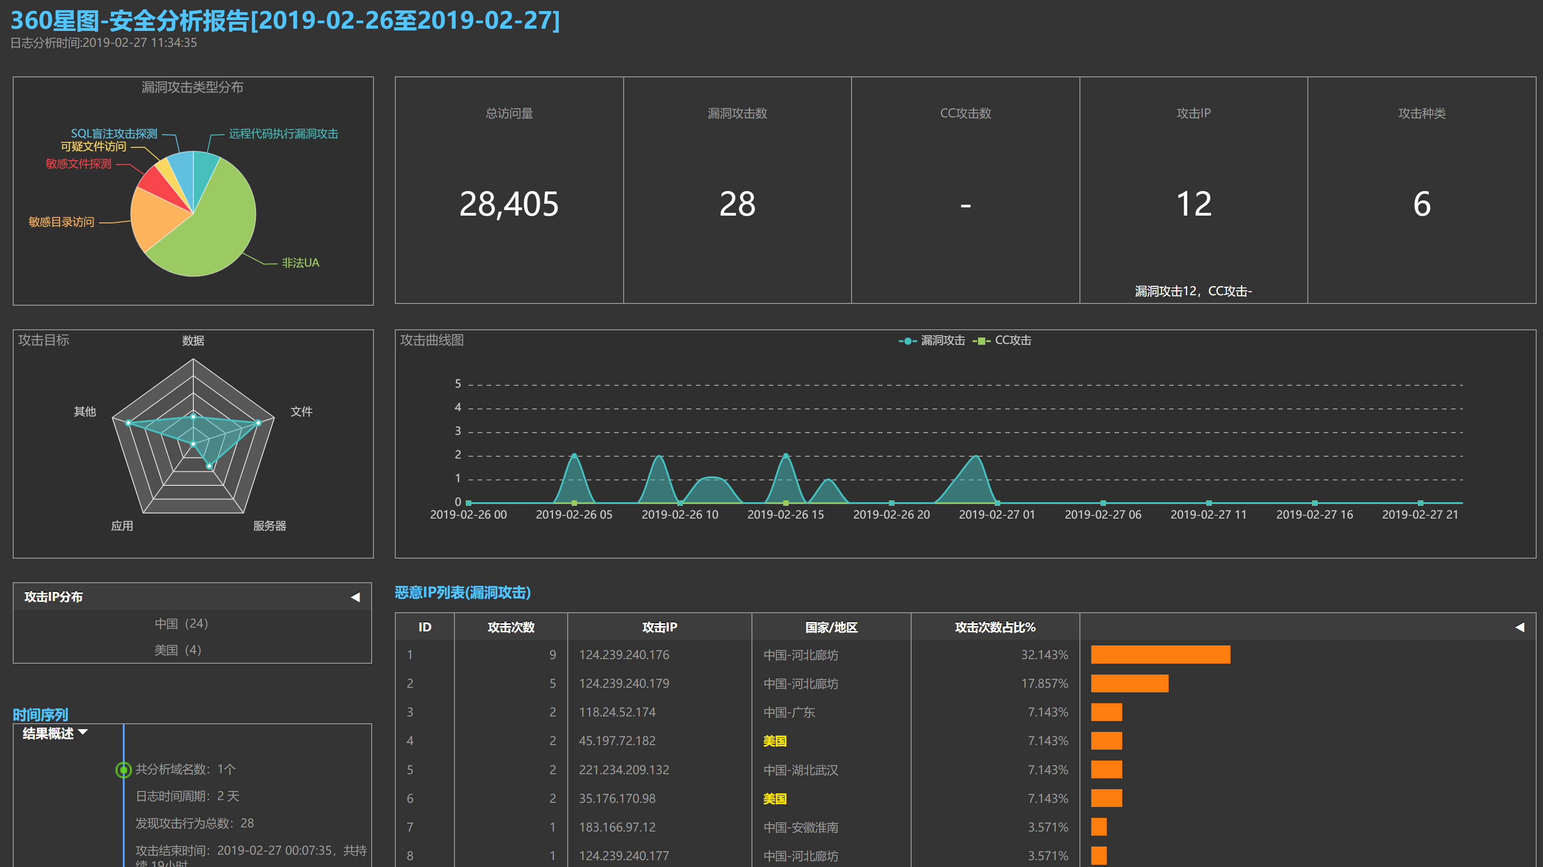The width and height of the screenshot is (1543, 867).
Task: Click IP 183.166.97.12 in table
Action: (617, 827)
